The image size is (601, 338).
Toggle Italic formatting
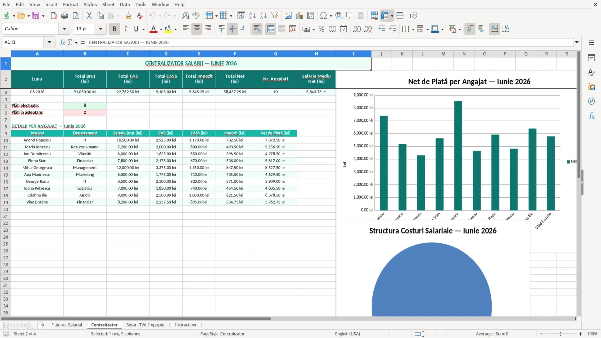point(126,29)
